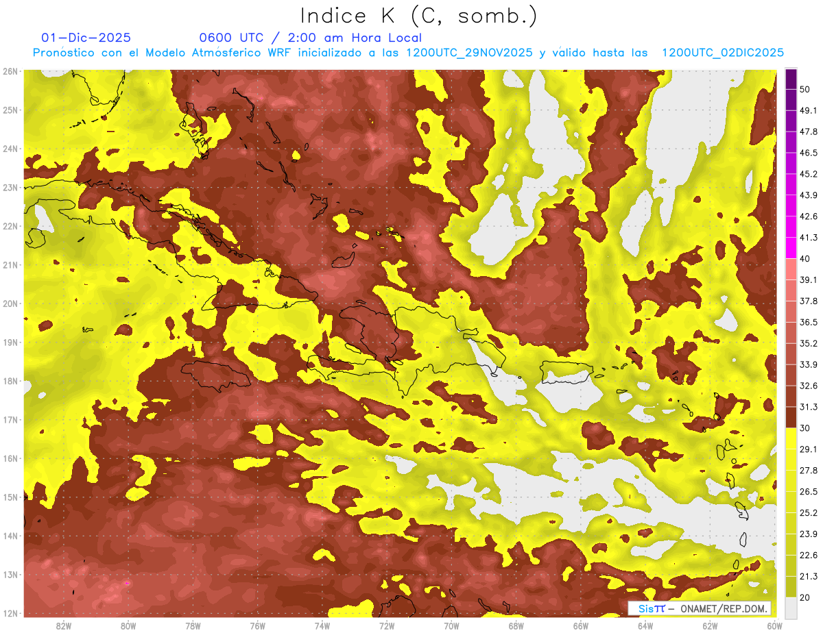
Task: Select the "01-Dic-2025" date text
Action: tap(86, 38)
